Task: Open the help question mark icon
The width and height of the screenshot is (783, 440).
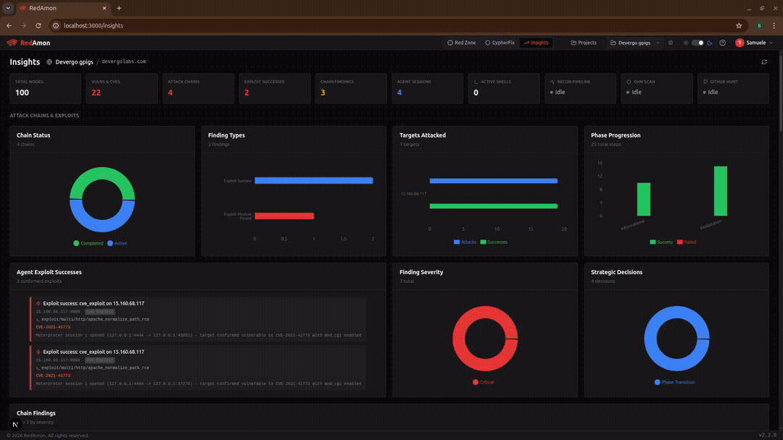Action: point(723,43)
